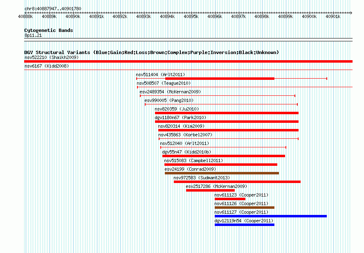Click the 40891k ruler tick label
Screen dimensions: 364x253
pos(97,16)
